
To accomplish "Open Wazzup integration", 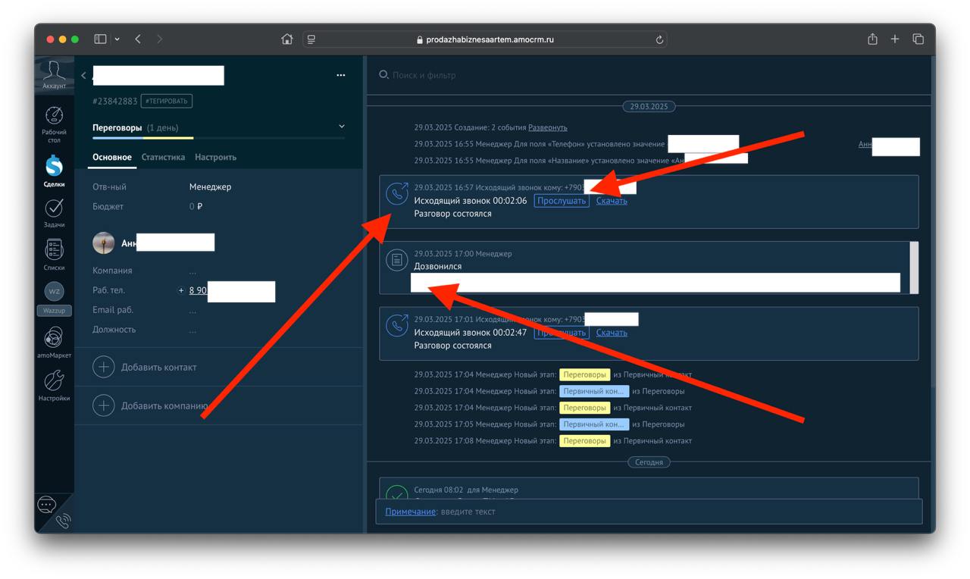I will (x=54, y=299).
